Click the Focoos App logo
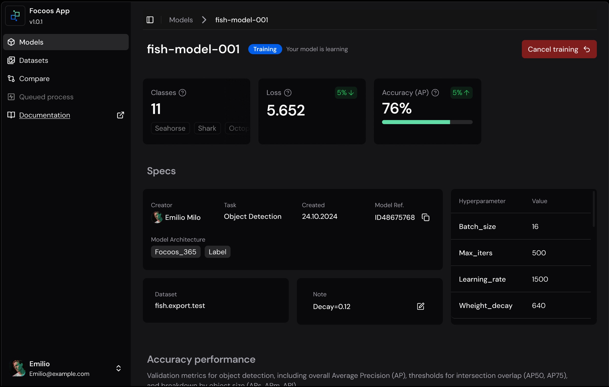Screen dimensions: 609x387 pos(15,16)
